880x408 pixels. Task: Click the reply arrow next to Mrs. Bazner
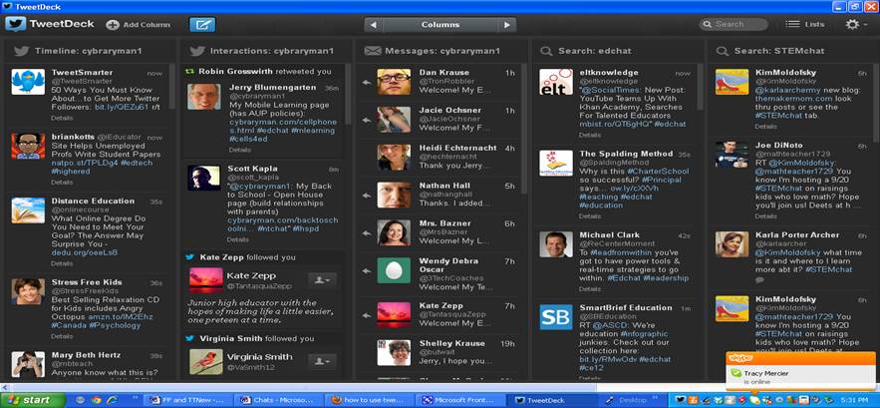367,232
